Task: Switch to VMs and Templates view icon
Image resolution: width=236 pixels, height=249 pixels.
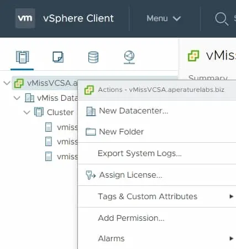Action: coord(58,57)
